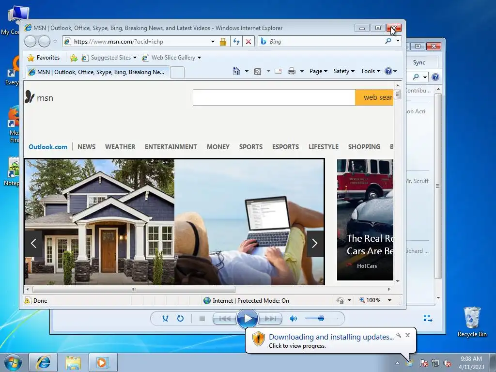Open the Tools menu
The height and width of the screenshot is (372, 496).
tap(370, 71)
